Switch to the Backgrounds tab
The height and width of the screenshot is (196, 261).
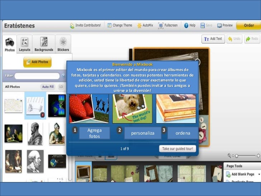pyautogui.click(x=44, y=45)
